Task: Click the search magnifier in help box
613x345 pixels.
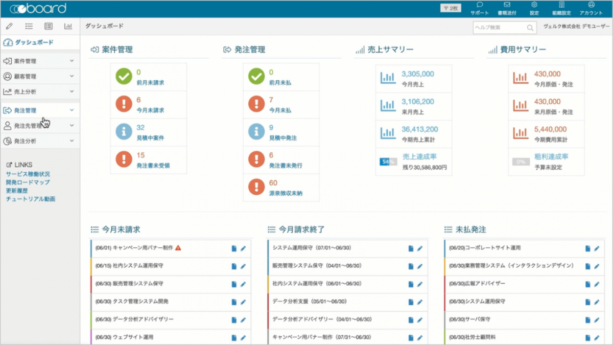Action: tap(531, 28)
